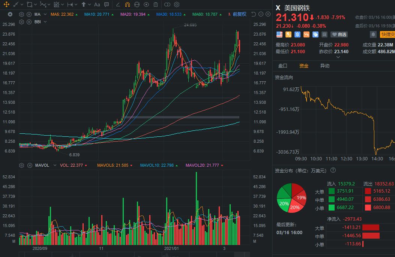Open the toolbar hexagon settings

(177, 4)
